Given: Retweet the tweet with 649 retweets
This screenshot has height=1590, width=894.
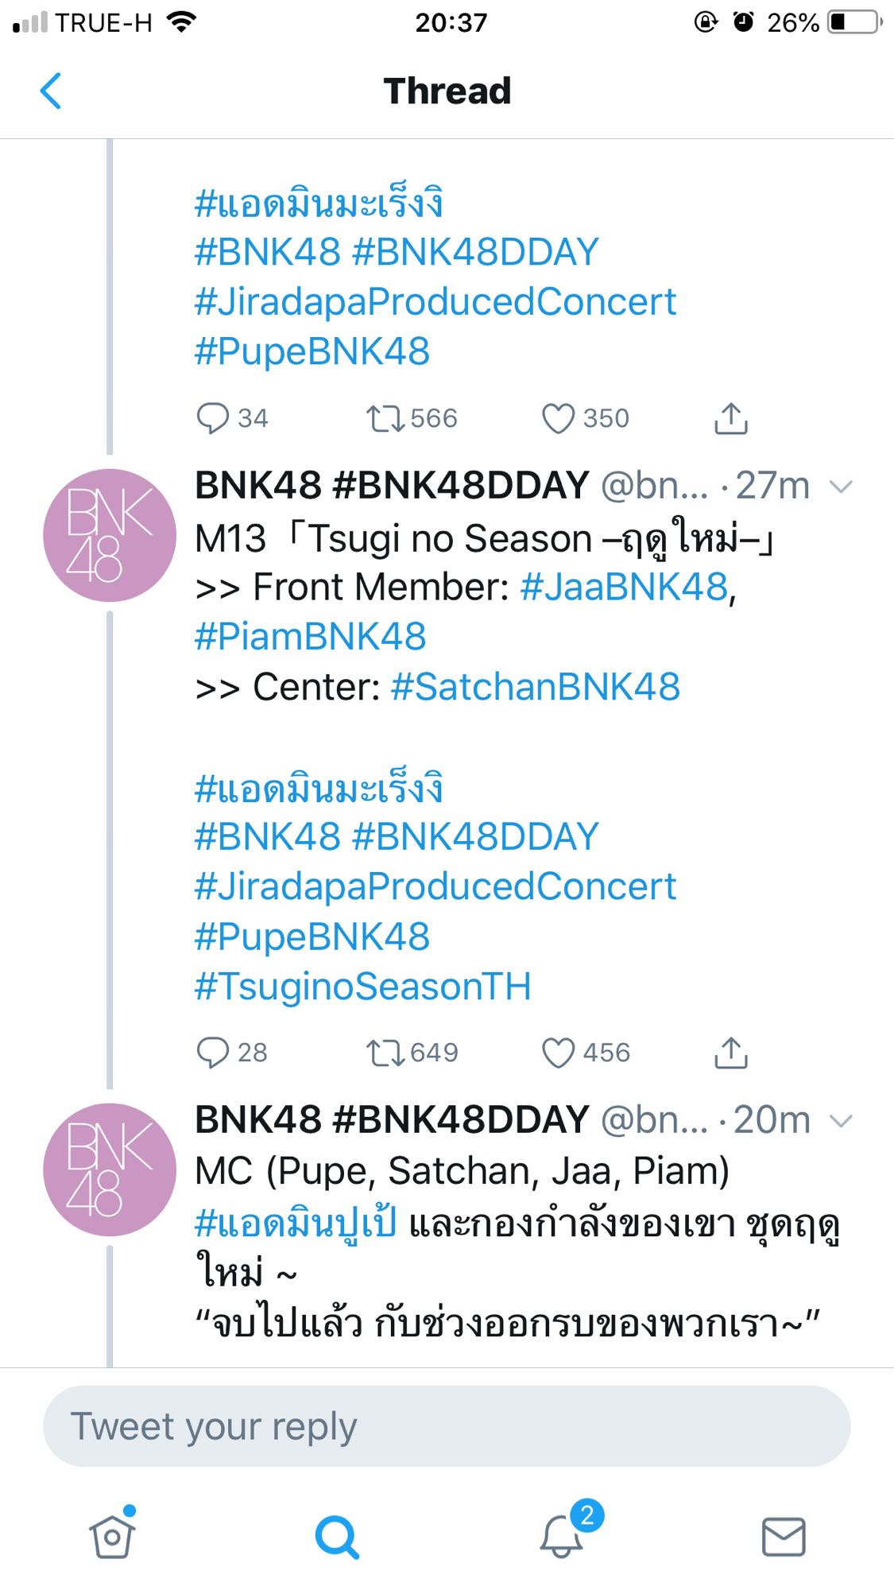Looking at the screenshot, I should click(385, 1053).
